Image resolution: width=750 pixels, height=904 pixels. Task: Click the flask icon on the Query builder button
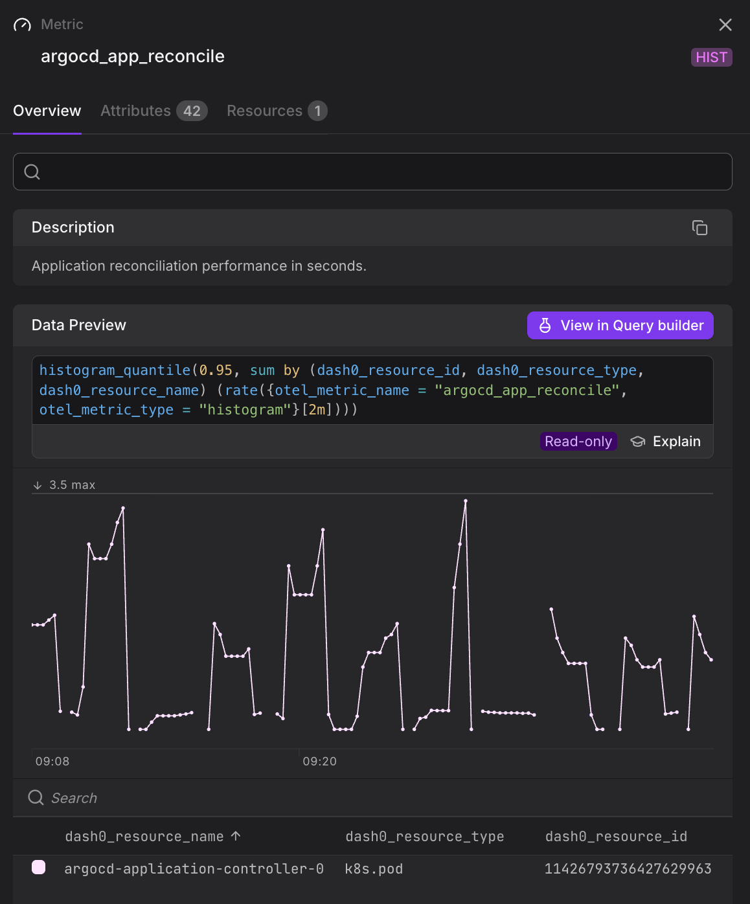[x=545, y=325]
